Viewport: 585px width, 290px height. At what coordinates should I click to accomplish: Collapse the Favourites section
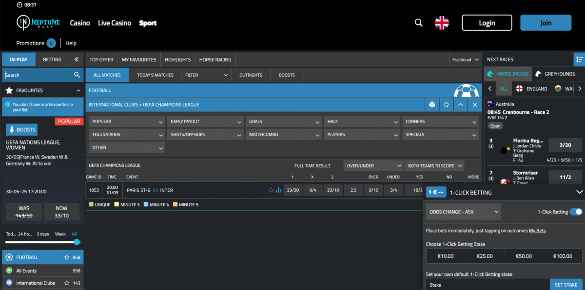78,91
